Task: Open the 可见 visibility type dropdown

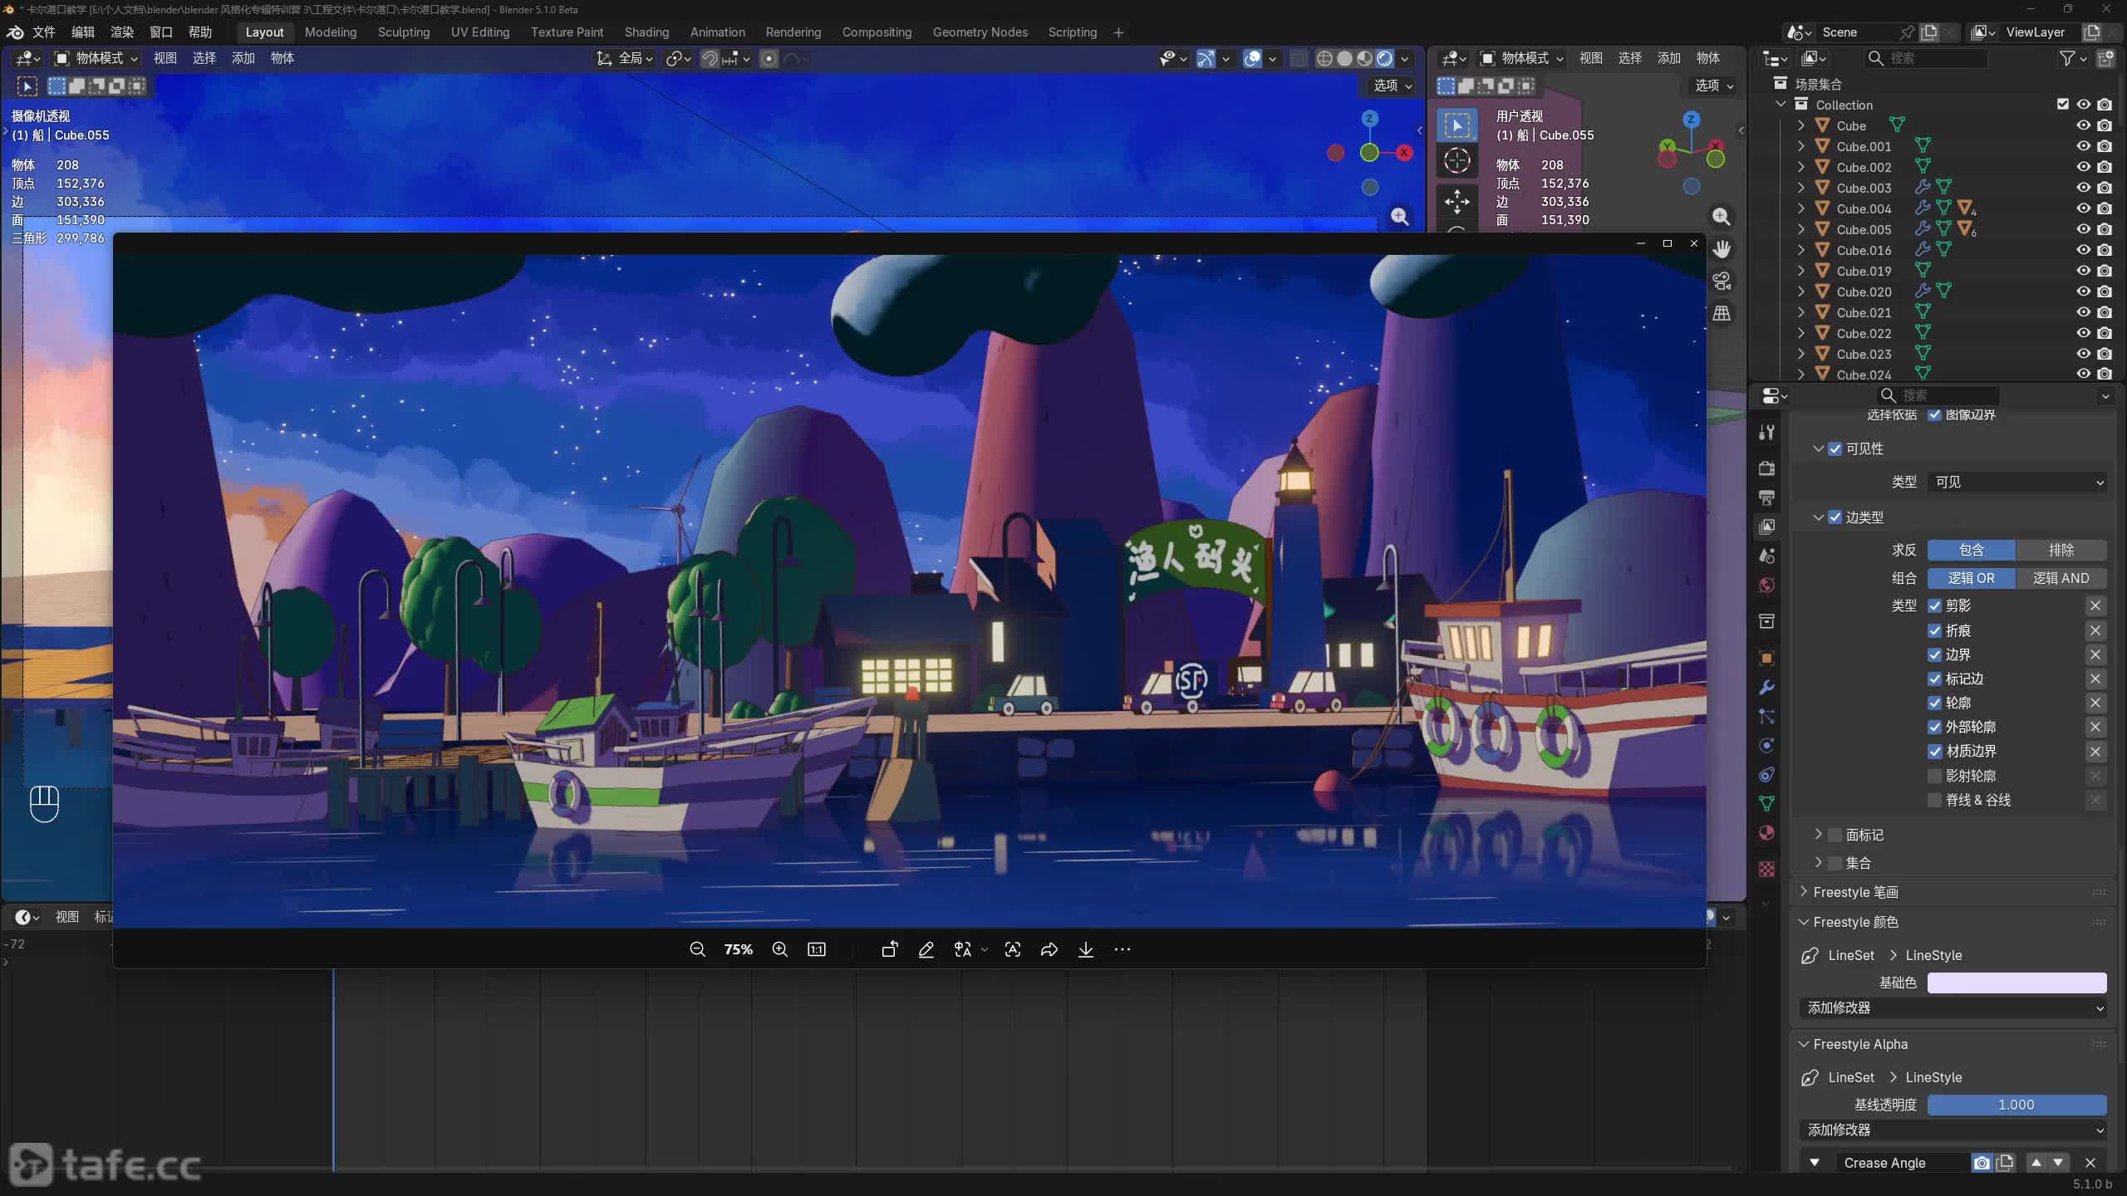Action: [2017, 482]
